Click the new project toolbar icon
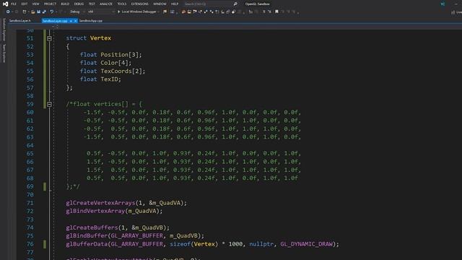462x260 pixels. 25,12
